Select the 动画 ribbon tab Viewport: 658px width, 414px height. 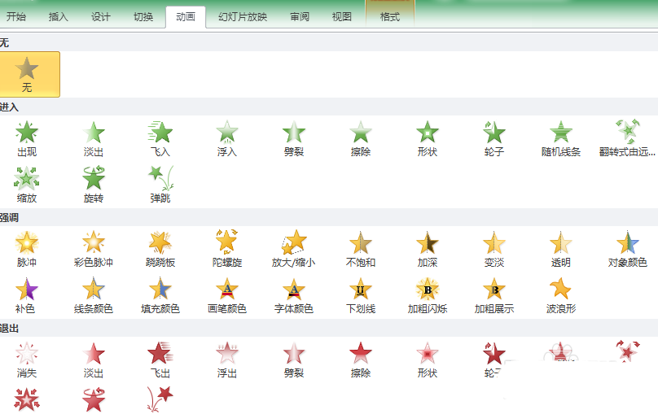(x=186, y=17)
